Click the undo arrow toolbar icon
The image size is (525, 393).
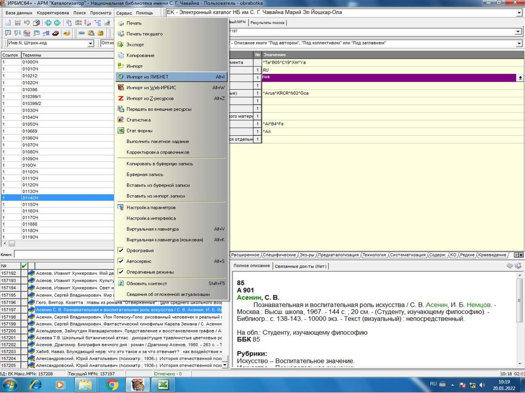coord(27,23)
